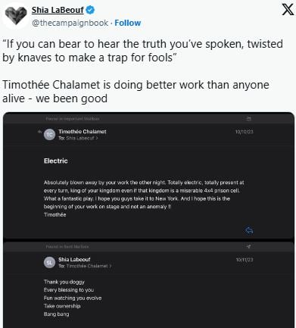Click the blue reply arrow icon
296x328 pixels.
[249, 230]
